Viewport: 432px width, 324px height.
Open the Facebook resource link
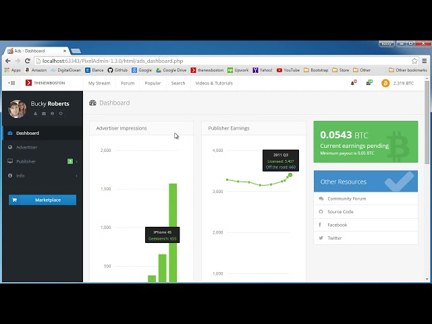[x=366, y=225]
